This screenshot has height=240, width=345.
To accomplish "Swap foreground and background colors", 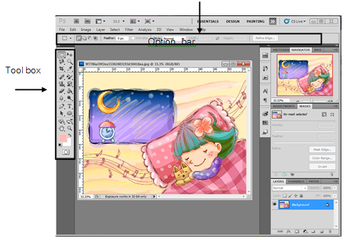I will [x=70, y=135].
